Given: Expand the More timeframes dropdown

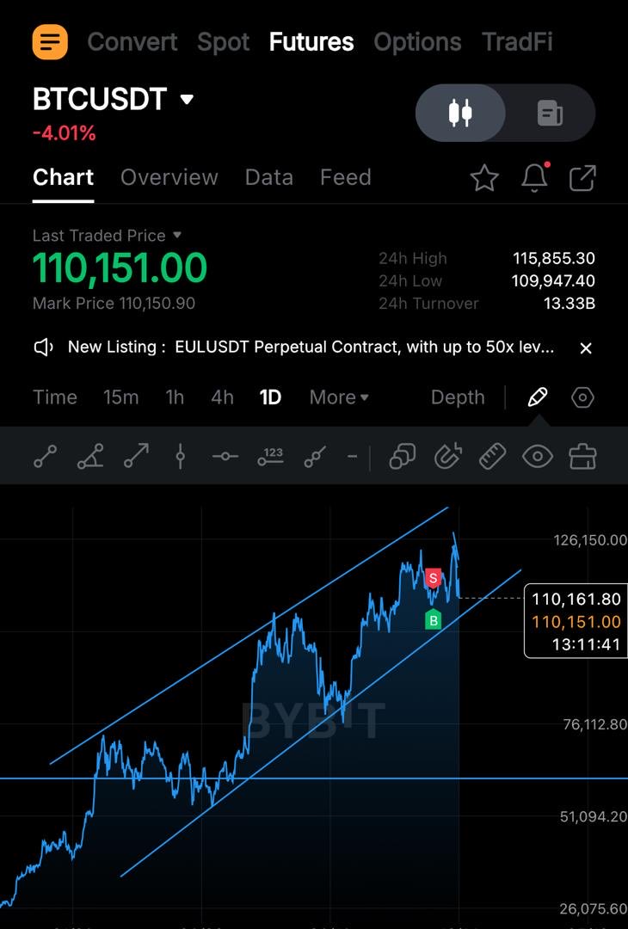Looking at the screenshot, I should pos(339,397).
